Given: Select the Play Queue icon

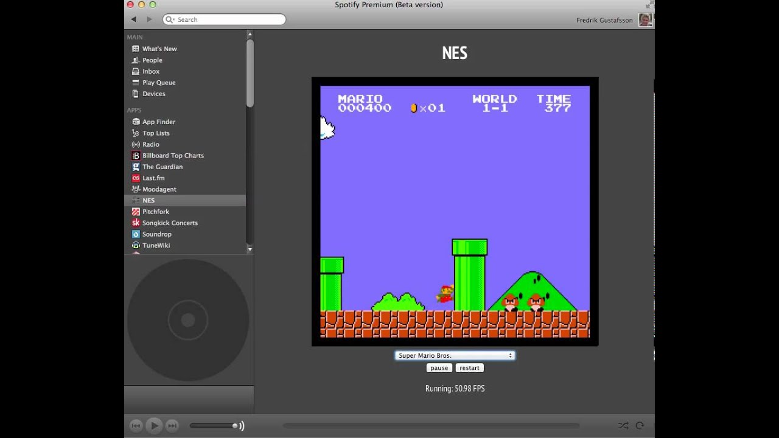Looking at the screenshot, I should pos(136,83).
